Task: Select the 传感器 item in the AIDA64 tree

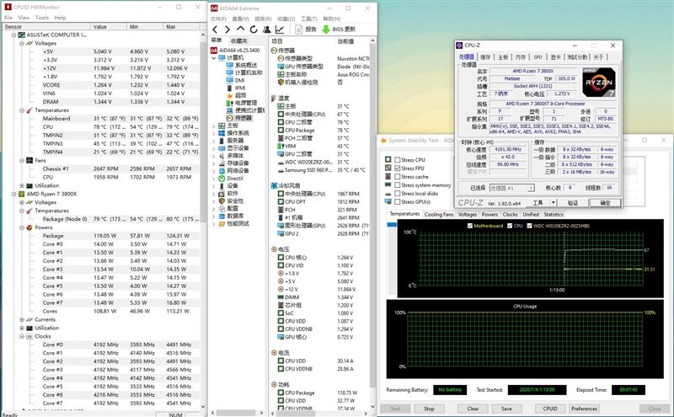Action: (243, 118)
